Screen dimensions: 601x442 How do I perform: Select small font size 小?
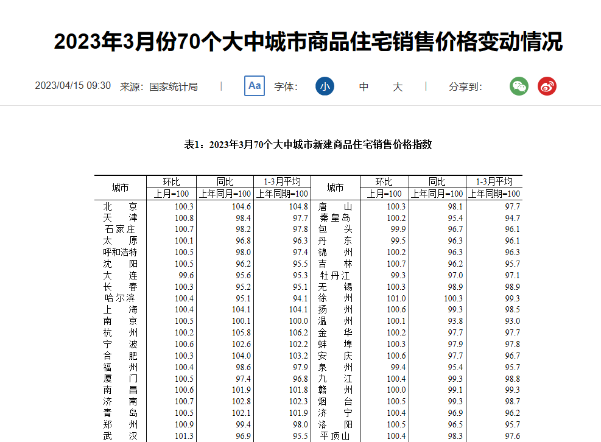(x=325, y=86)
